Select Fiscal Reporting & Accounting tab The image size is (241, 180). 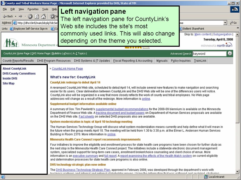click(133, 61)
